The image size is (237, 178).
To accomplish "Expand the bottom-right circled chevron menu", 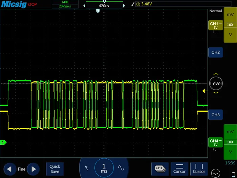I will [215, 173].
